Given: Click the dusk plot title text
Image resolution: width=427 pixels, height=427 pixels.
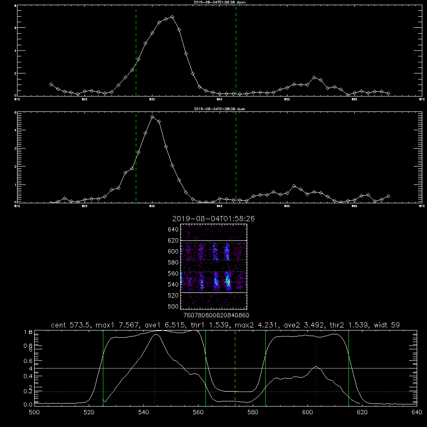Looking at the screenshot, I should (219, 108).
